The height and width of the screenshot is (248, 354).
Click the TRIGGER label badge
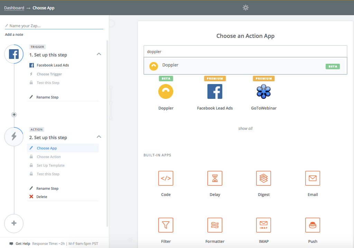37,47
